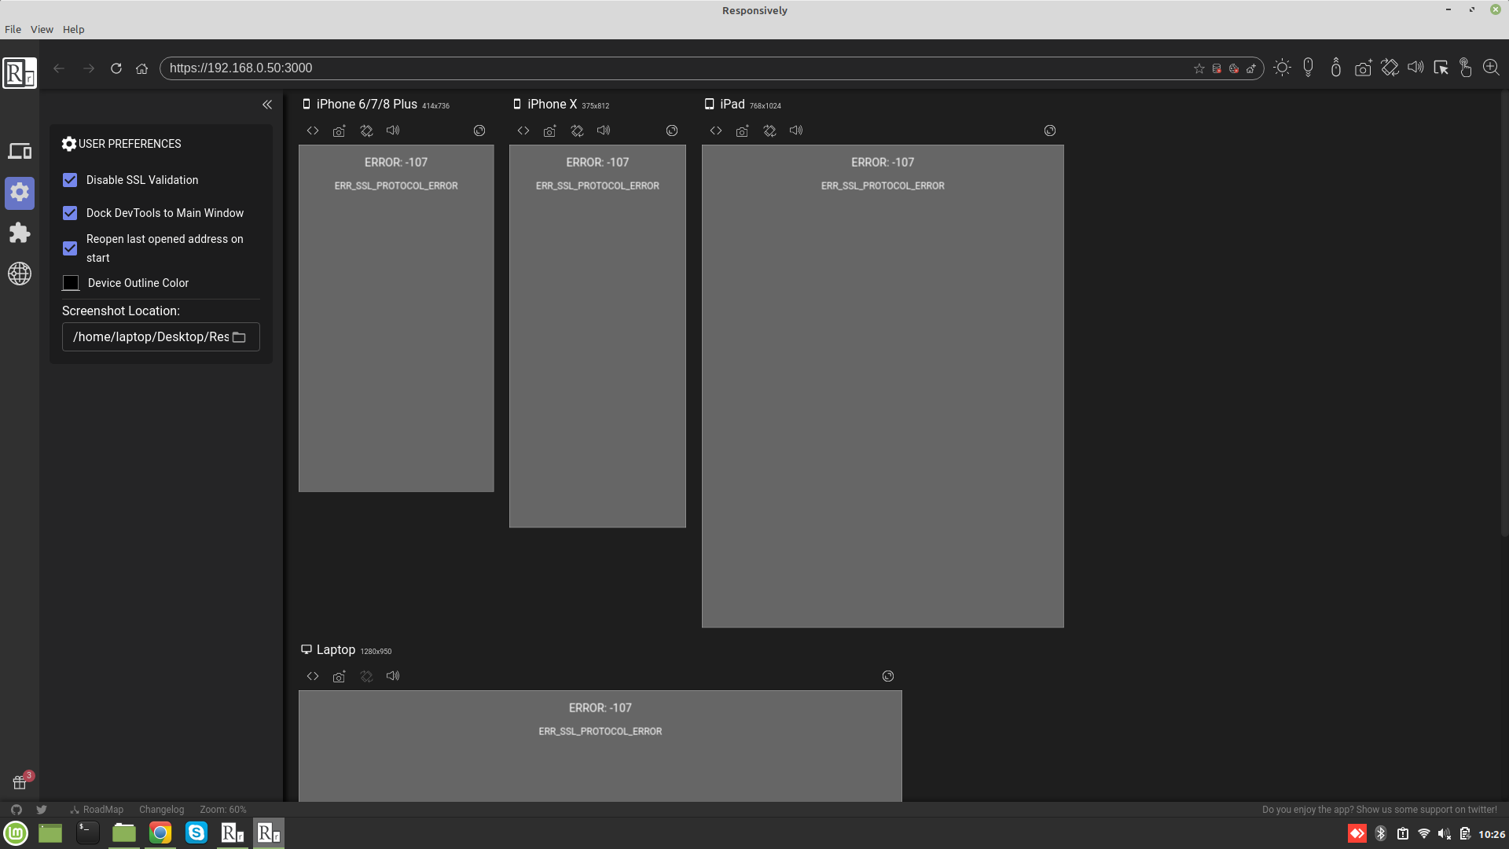The height and width of the screenshot is (849, 1509).
Task: Delete cookies via cookie icon in address bar
Action: coord(1234,68)
